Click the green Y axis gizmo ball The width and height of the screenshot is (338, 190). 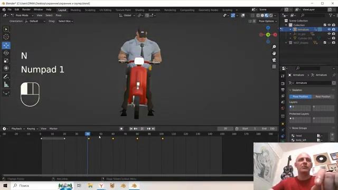pos(268,35)
